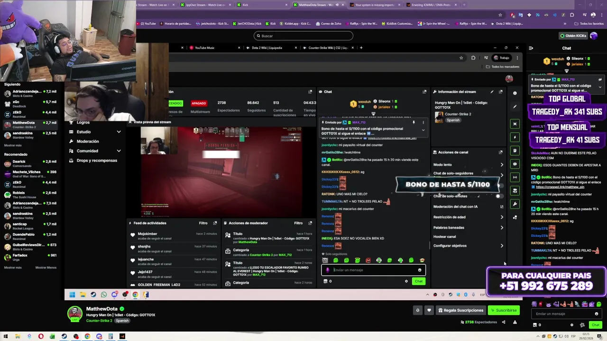Open Moderación del chat con IA
Viewport: 607px width, 341px height.
469,206
